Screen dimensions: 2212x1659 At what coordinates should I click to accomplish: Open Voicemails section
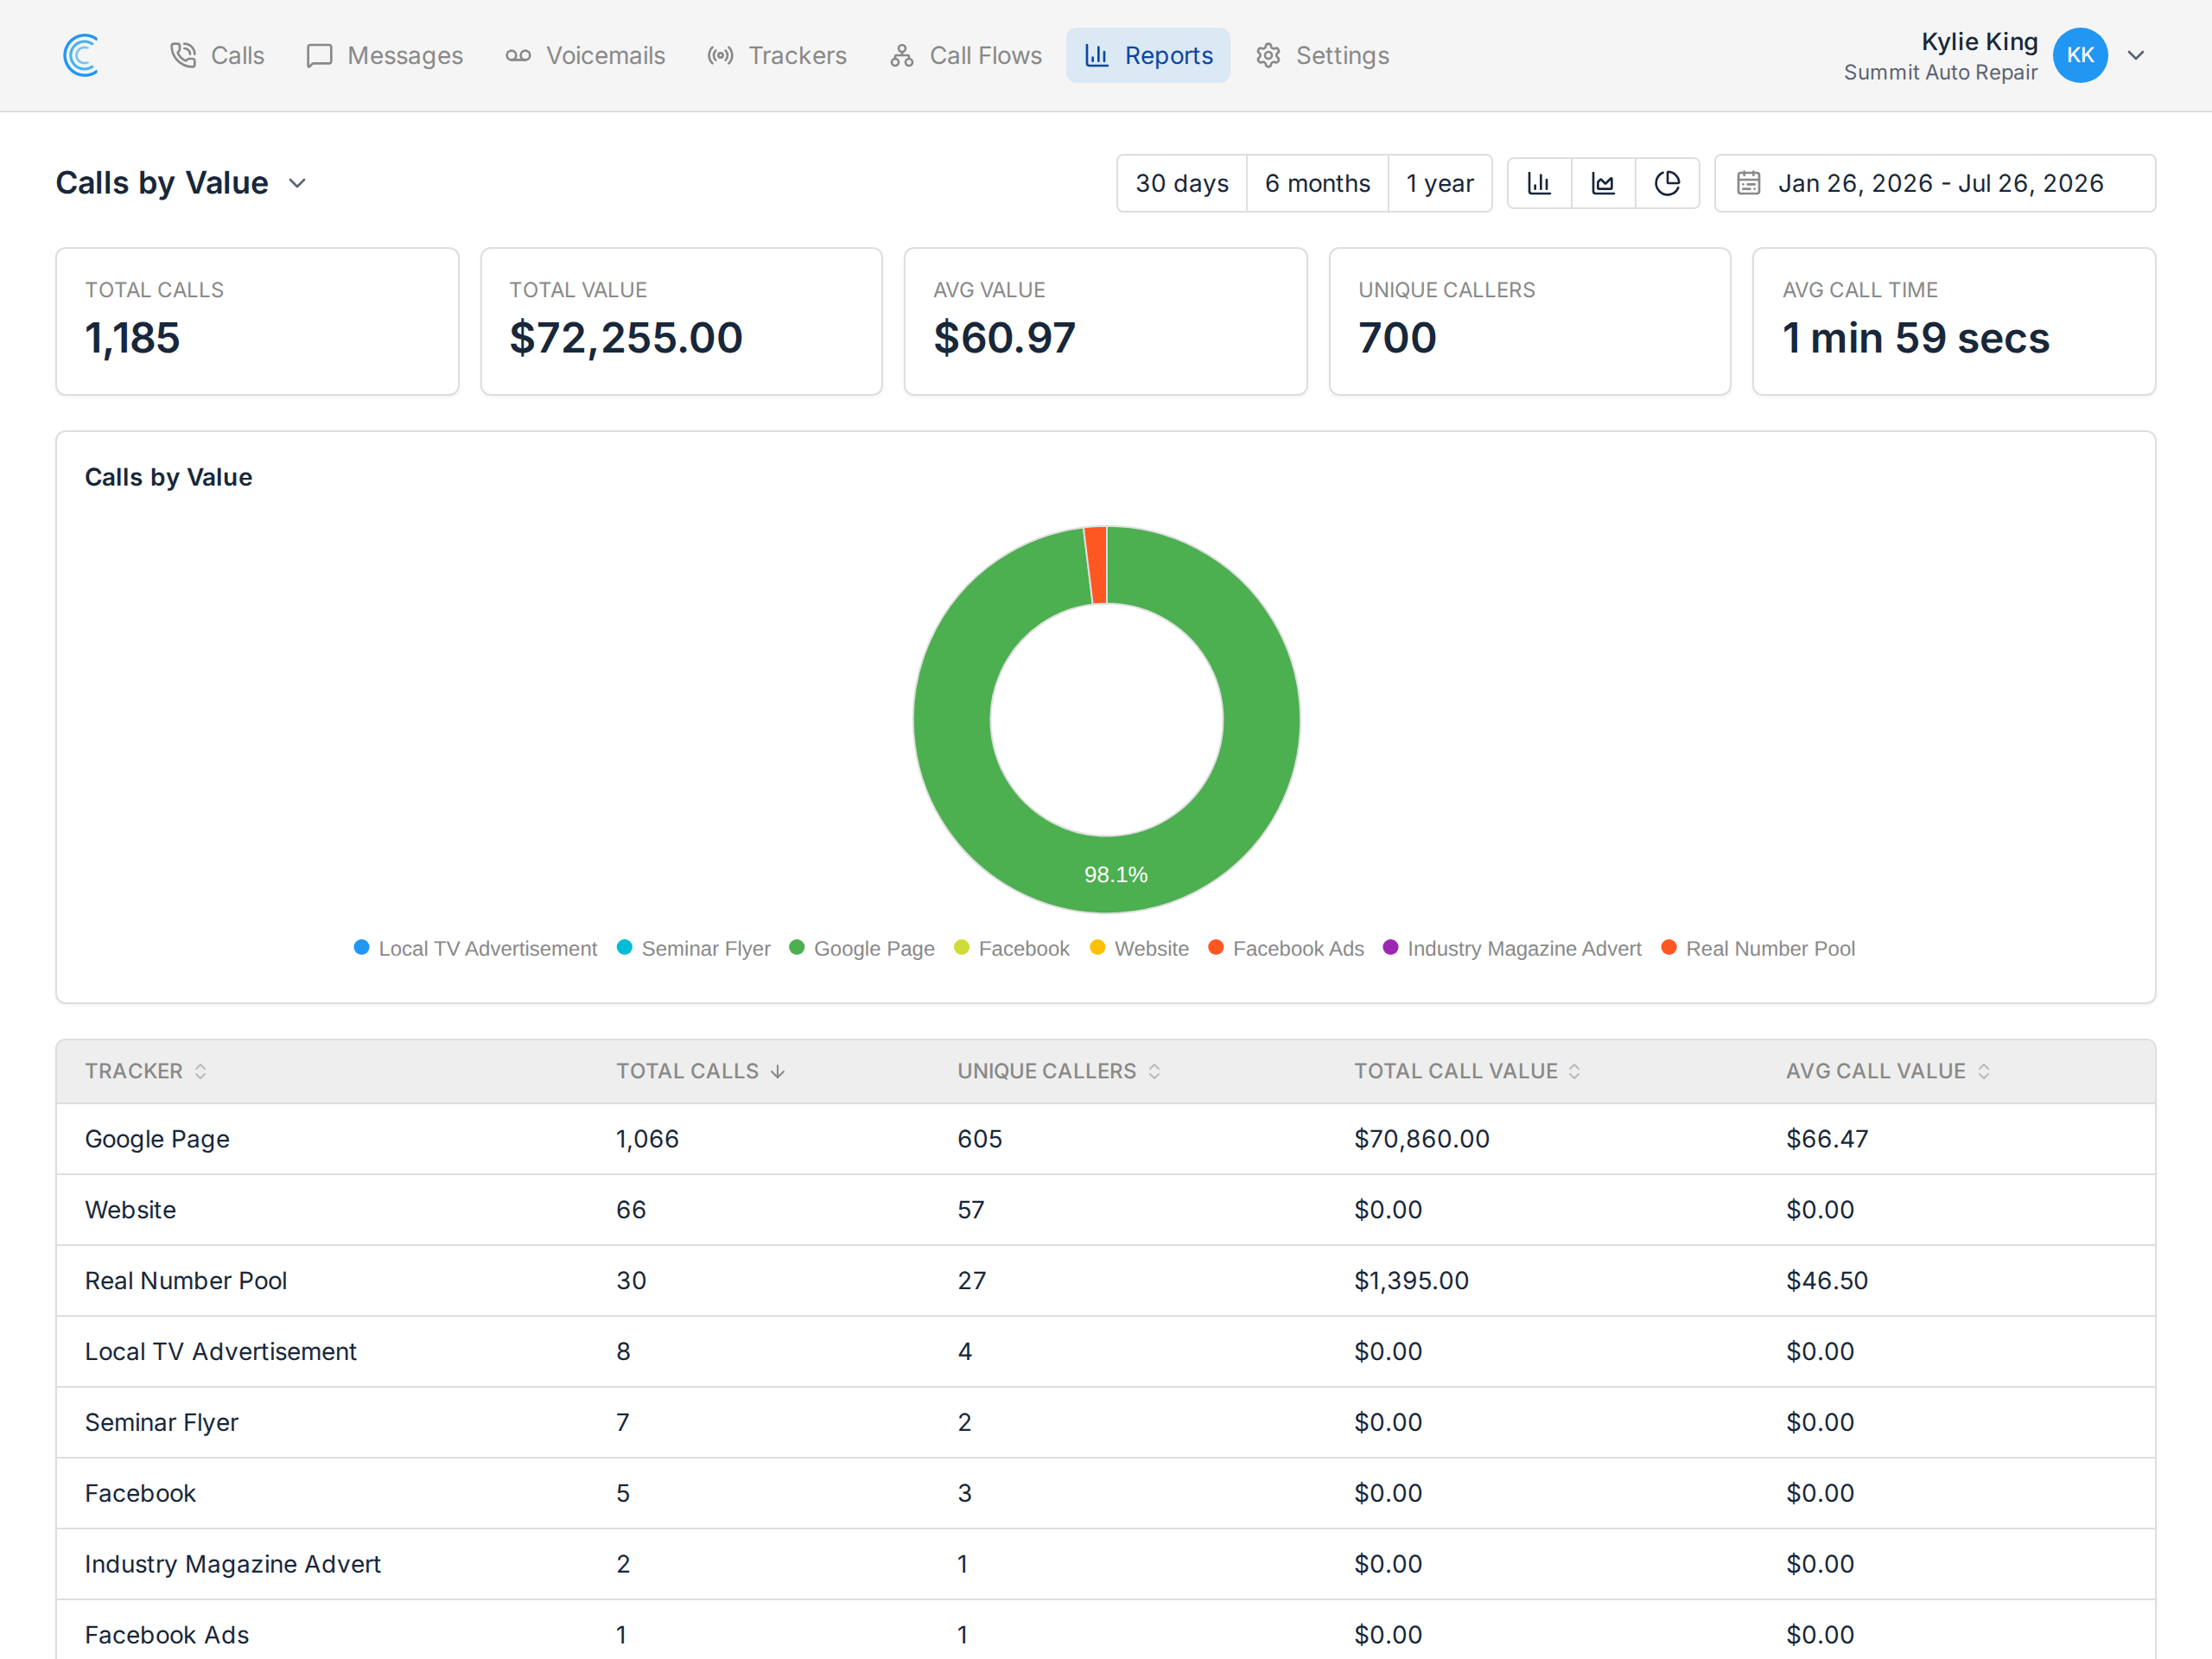pos(585,55)
